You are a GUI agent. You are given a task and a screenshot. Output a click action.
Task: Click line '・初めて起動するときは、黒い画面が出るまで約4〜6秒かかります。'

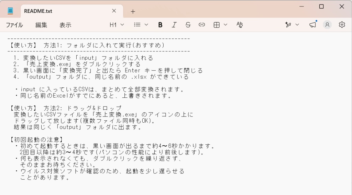(x=115, y=146)
